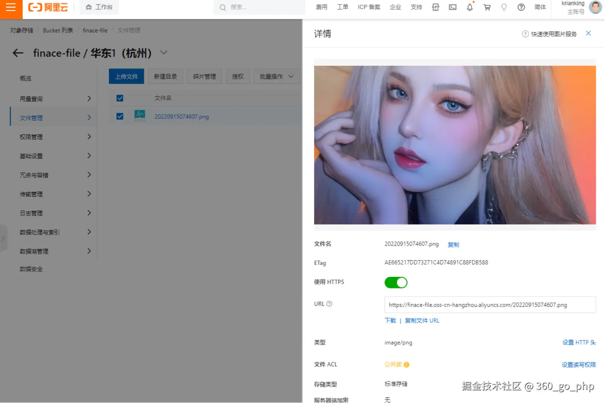Click the URL text field
This screenshot has height=403, width=605.
pyautogui.click(x=490, y=305)
